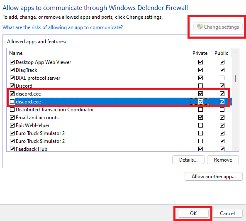Enable the Private checkbox for Discord

[x=200, y=86]
